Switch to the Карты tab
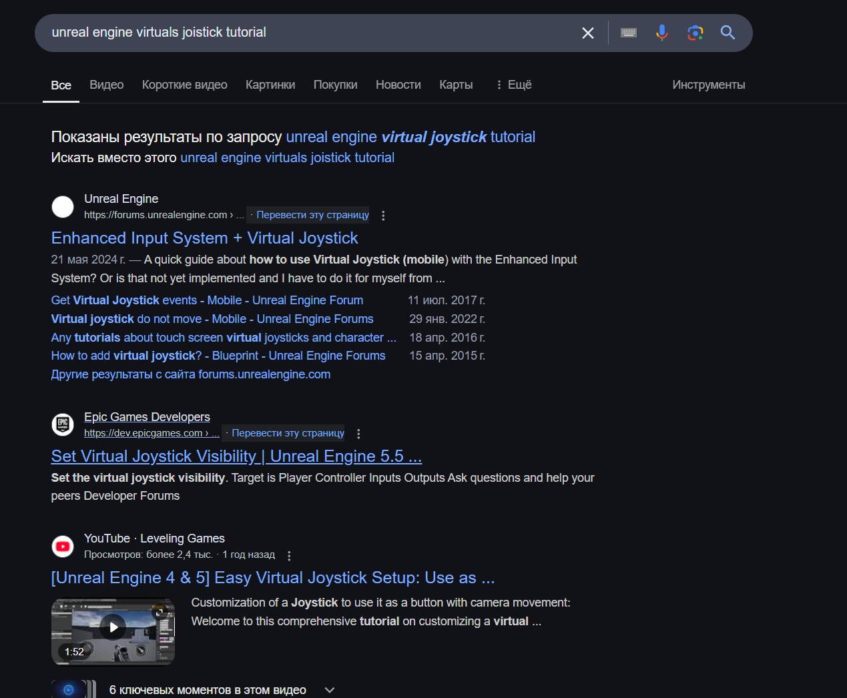This screenshot has height=698, width=847. coord(456,85)
